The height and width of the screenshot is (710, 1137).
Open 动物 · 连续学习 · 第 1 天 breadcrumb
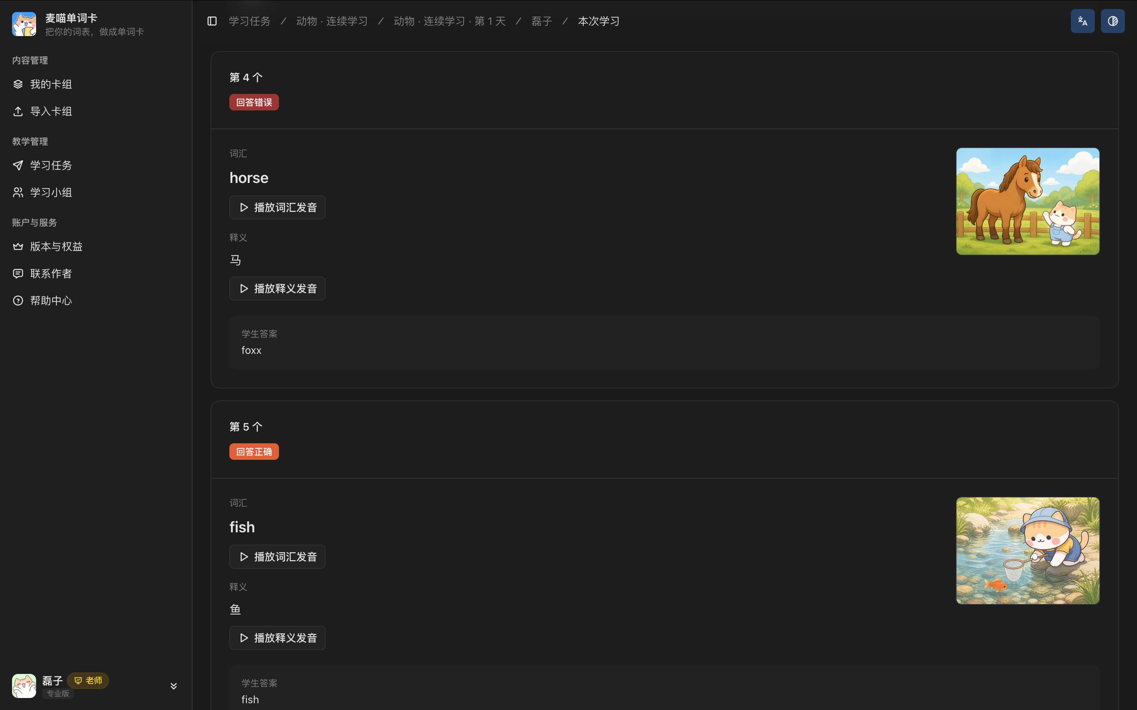point(450,21)
